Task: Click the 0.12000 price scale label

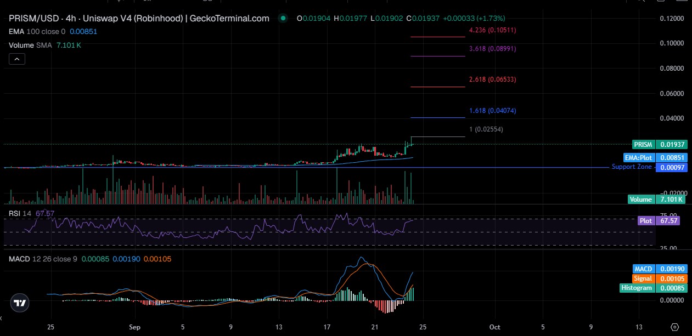Action: 672,19
